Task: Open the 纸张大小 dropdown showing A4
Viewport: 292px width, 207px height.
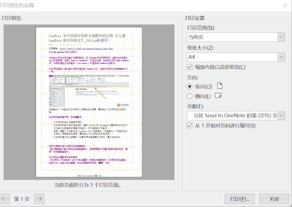Action: [236, 57]
